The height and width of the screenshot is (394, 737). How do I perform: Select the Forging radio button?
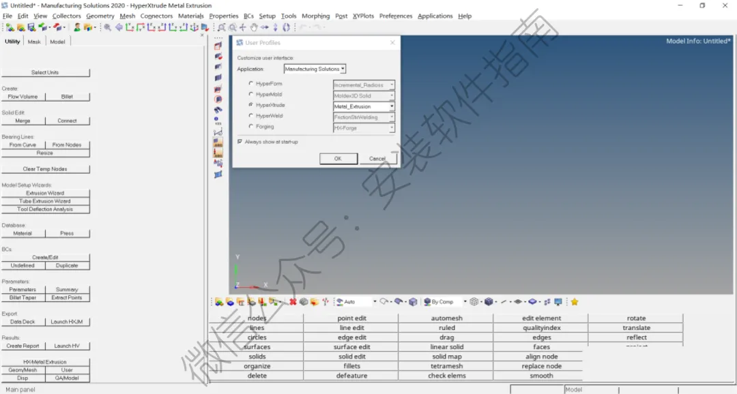click(251, 126)
